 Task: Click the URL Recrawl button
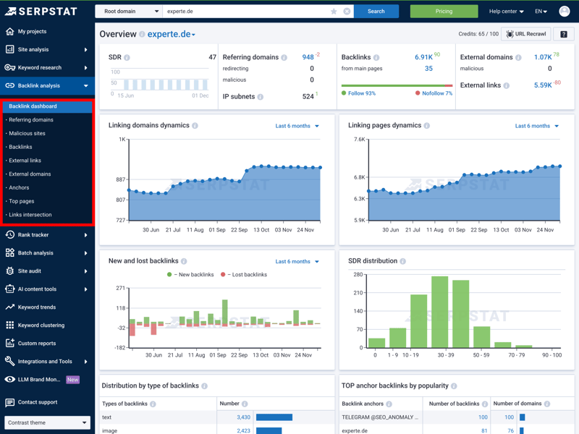(526, 34)
